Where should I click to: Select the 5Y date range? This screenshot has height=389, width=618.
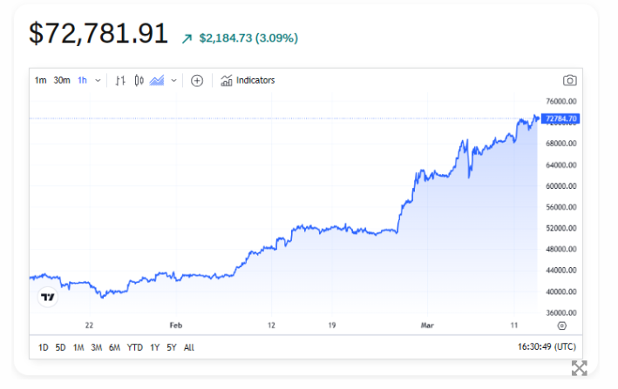click(172, 347)
